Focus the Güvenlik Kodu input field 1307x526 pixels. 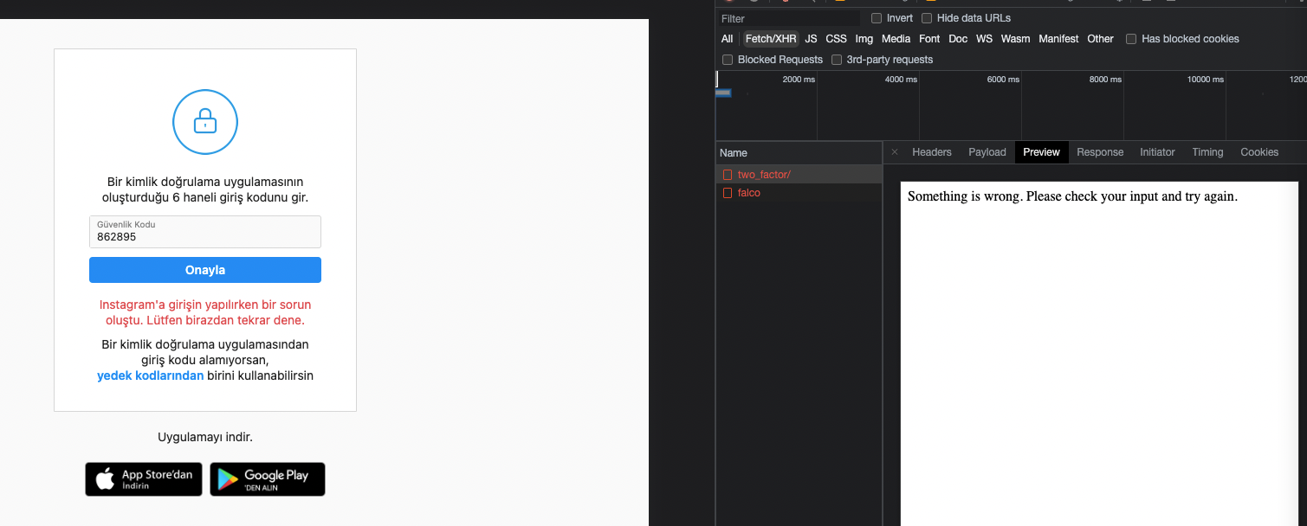pyautogui.click(x=205, y=232)
